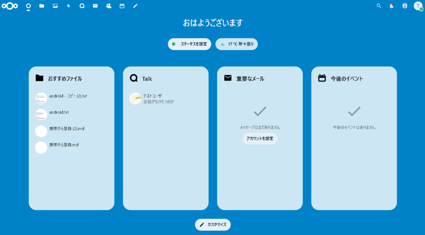Open contacts menu in top right

405,6
